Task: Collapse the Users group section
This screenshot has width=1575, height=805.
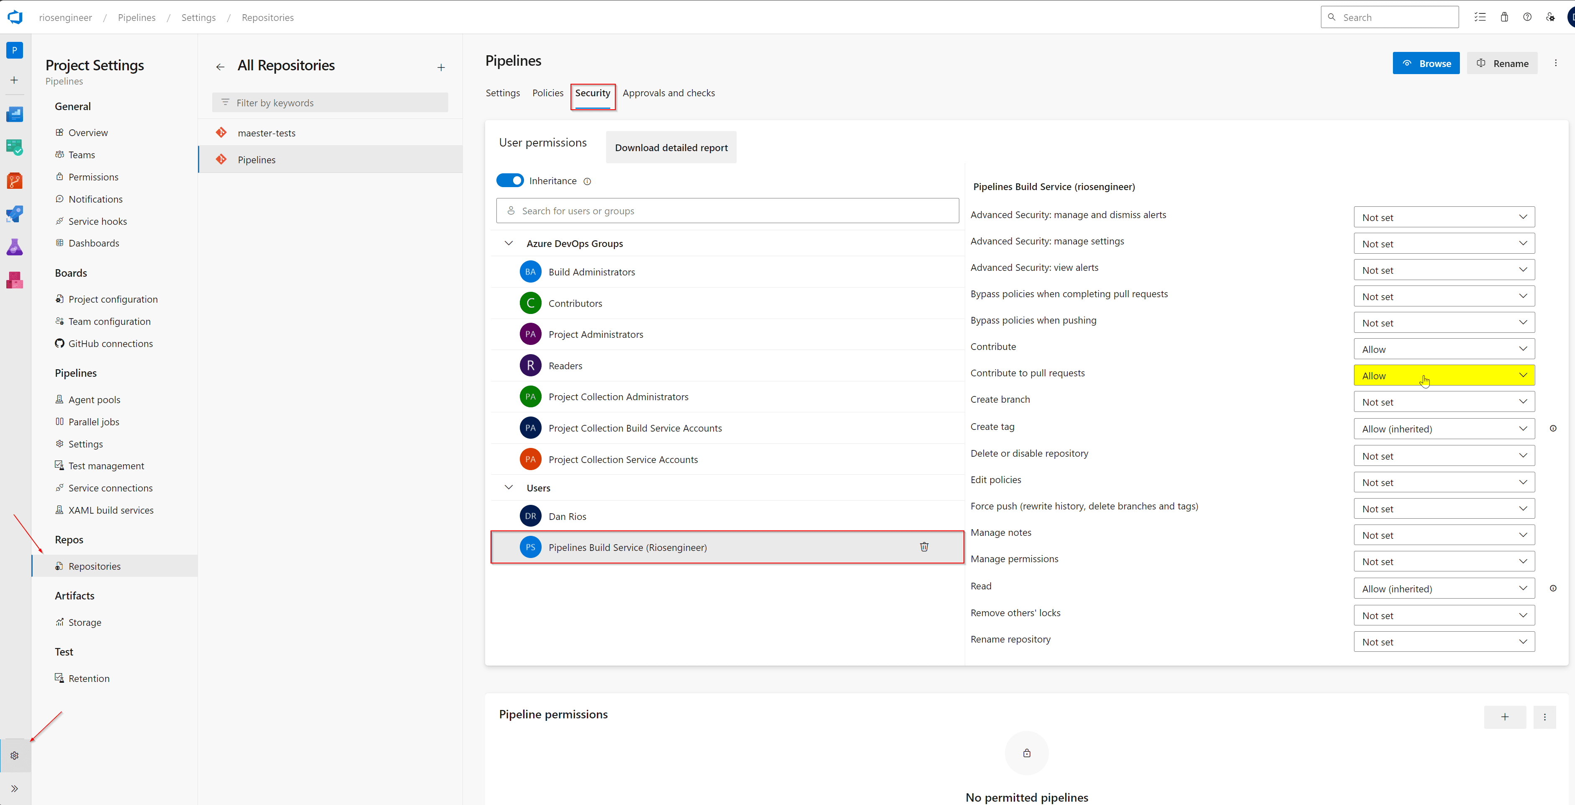Action: (509, 488)
